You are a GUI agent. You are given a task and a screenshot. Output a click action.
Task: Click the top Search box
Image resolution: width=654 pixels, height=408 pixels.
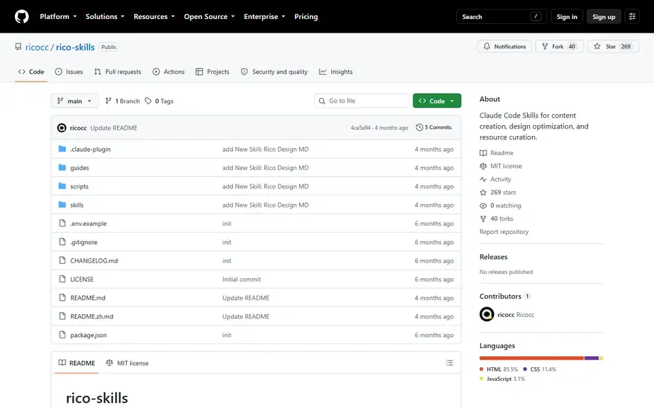coord(501,16)
